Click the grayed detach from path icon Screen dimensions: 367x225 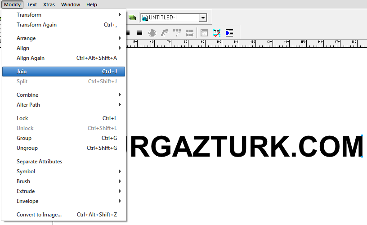(177, 33)
